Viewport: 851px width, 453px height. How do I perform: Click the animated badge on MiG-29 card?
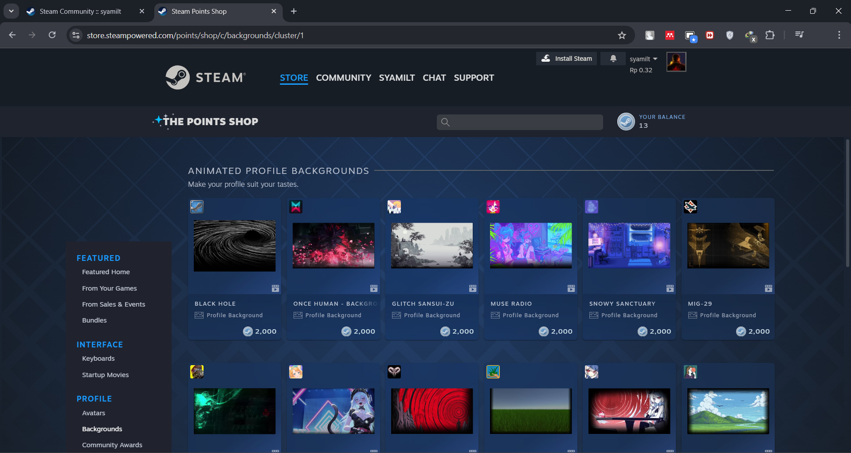(x=769, y=288)
